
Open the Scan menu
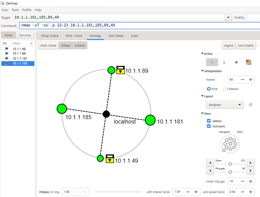[5, 10]
